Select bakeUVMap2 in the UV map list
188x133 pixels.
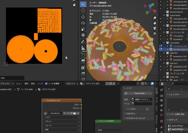click(177, 125)
